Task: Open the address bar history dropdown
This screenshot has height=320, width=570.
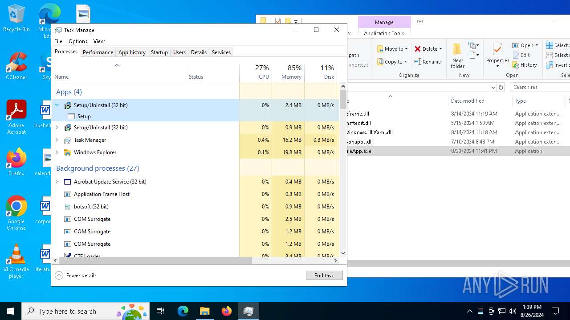Action: 493,87
